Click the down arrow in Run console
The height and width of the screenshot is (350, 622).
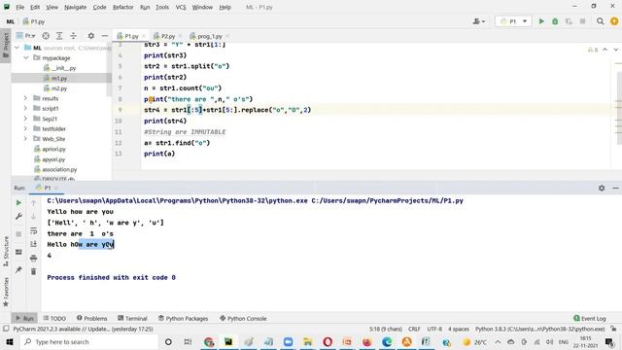click(x=34, y=217)
